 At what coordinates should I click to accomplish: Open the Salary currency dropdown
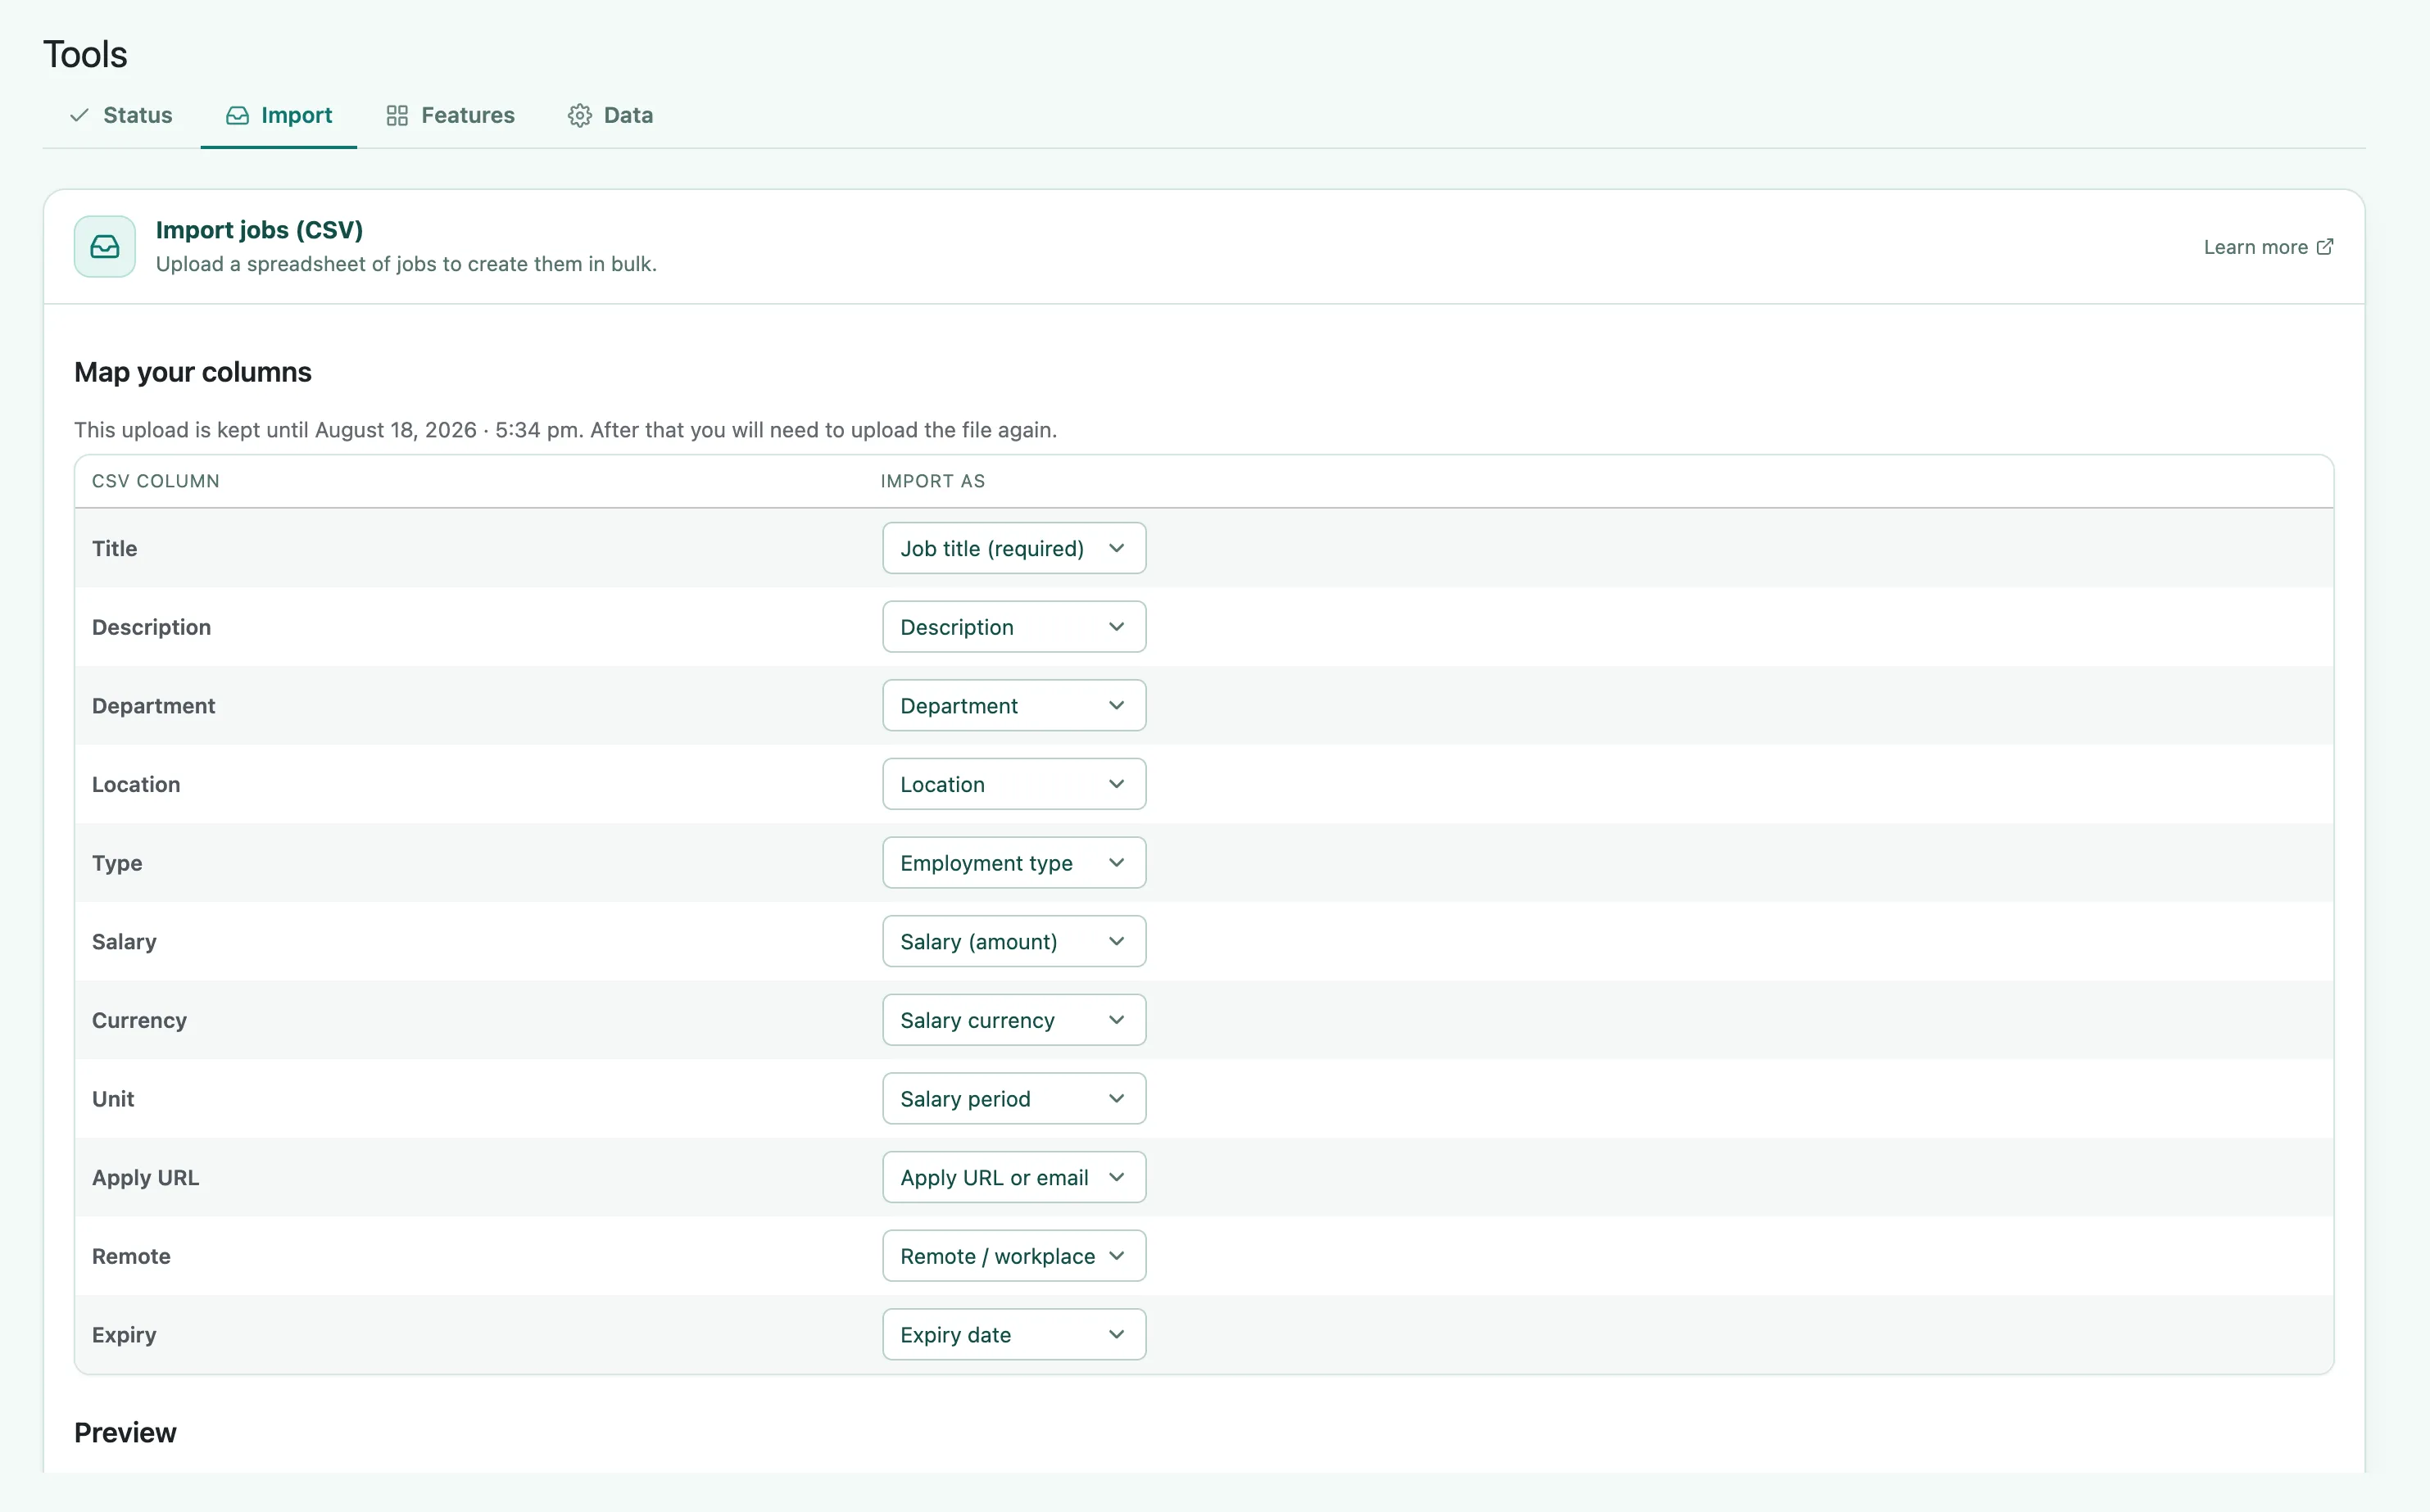click(1014, 1020)
